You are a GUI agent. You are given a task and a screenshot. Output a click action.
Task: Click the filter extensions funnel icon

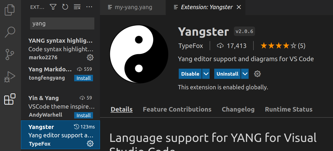[53, 7]
